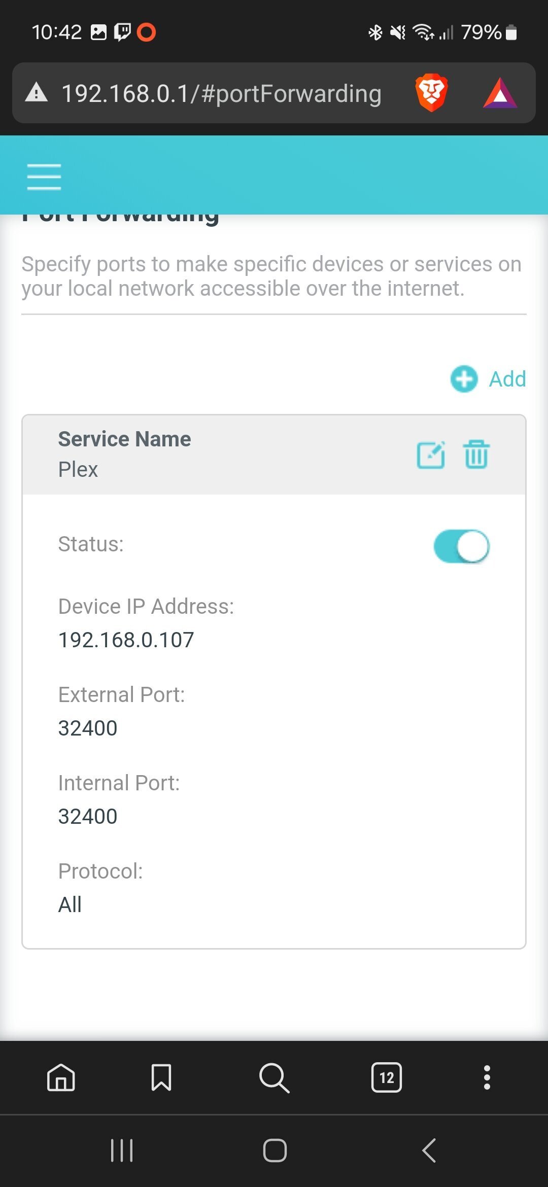Viewport: 548px width, 1187px height.
Task: Click the Add plus circle icon
Action: point(464,379)
